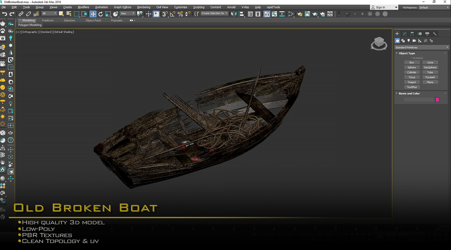The image size is (451, 250).
Task: Open the Display panel tab icon
Action: pos(427,34)
